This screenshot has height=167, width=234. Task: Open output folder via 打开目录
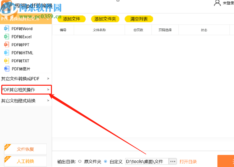pos(188,162)
